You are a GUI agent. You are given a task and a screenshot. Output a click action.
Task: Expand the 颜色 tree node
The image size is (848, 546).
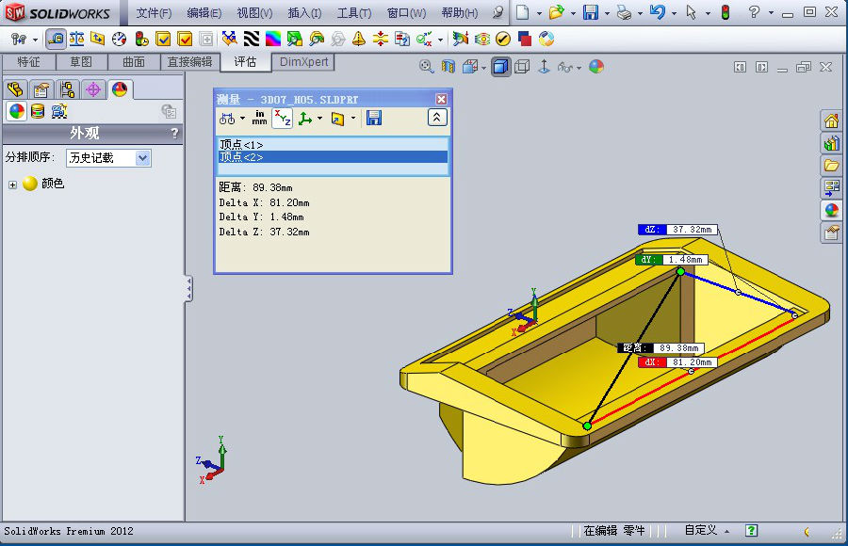(13, 185)
